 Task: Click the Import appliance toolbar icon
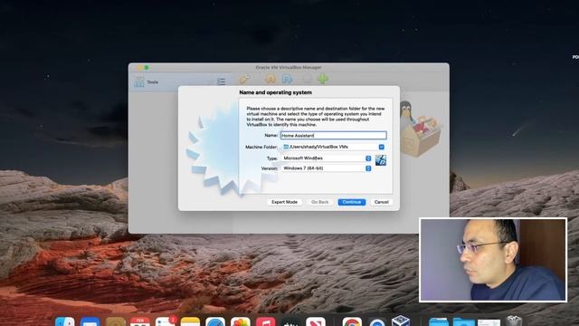[x=271, y=79]
